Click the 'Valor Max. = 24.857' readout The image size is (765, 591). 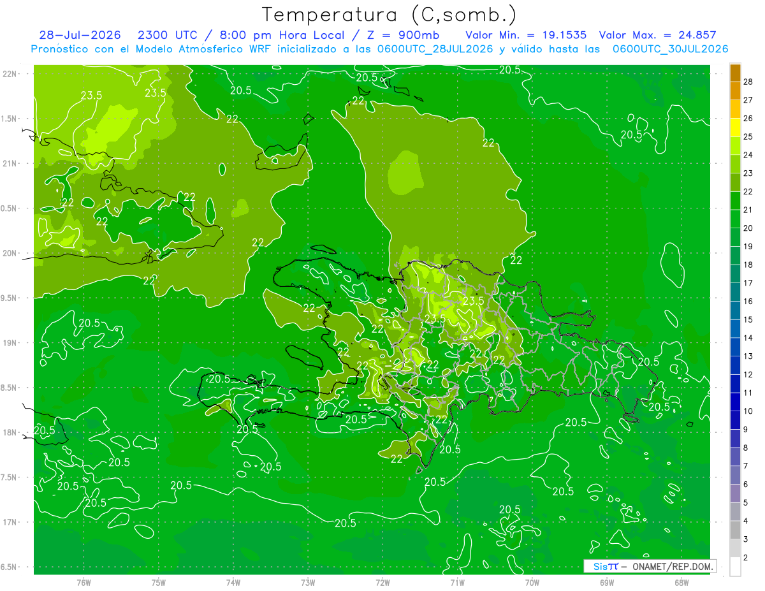[x=658, y=36]
